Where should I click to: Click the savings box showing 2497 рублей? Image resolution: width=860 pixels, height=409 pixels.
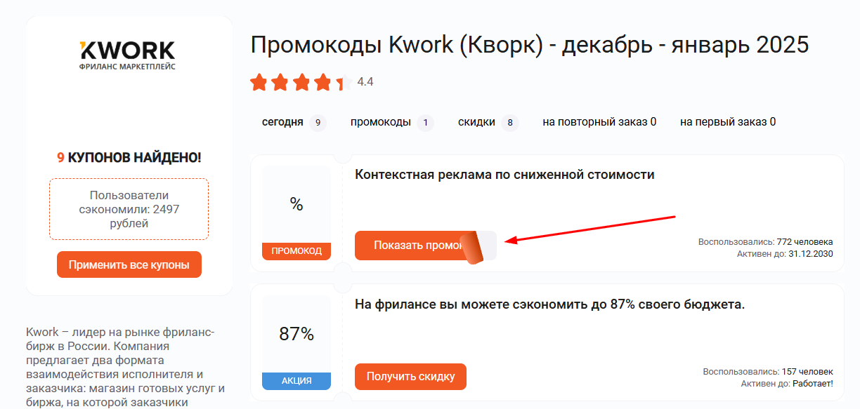coord(129,208)
